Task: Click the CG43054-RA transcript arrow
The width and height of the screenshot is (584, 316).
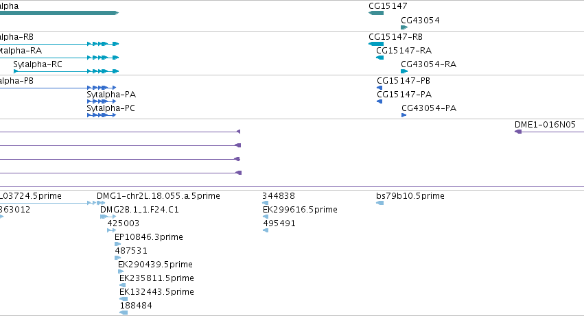Action: pyautogui.click(x=404, y=71)
